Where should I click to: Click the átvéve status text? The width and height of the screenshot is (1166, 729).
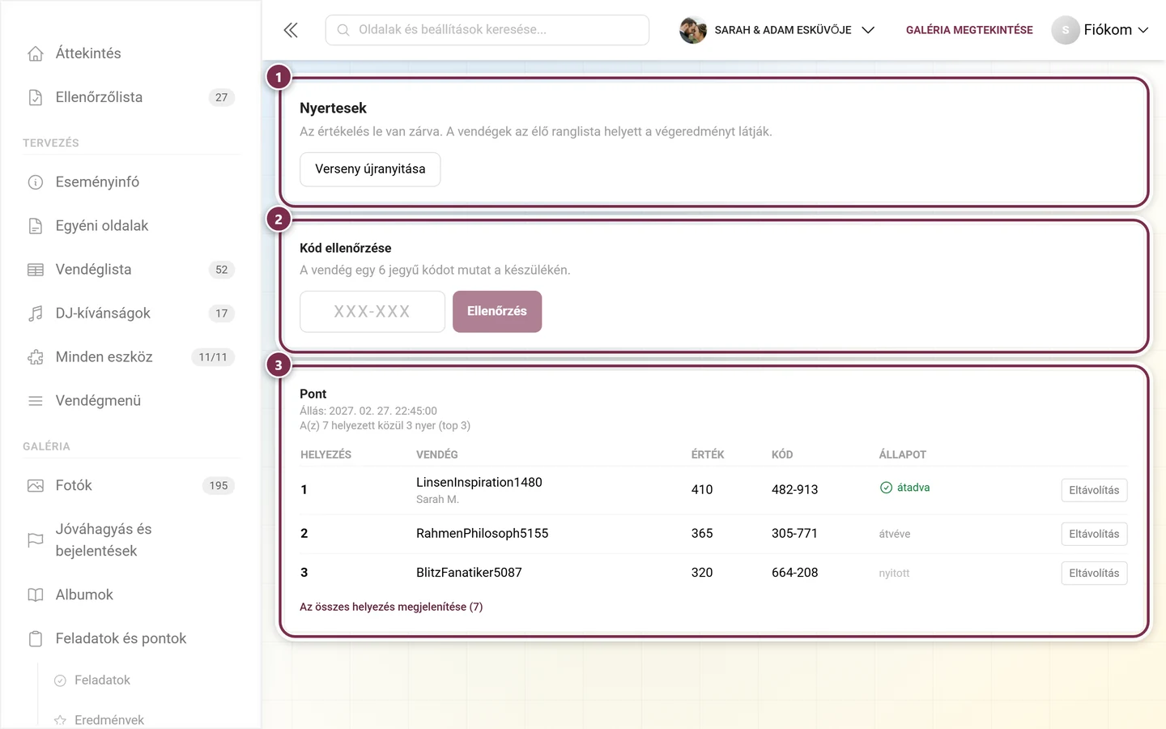click(x=895, y=534)
